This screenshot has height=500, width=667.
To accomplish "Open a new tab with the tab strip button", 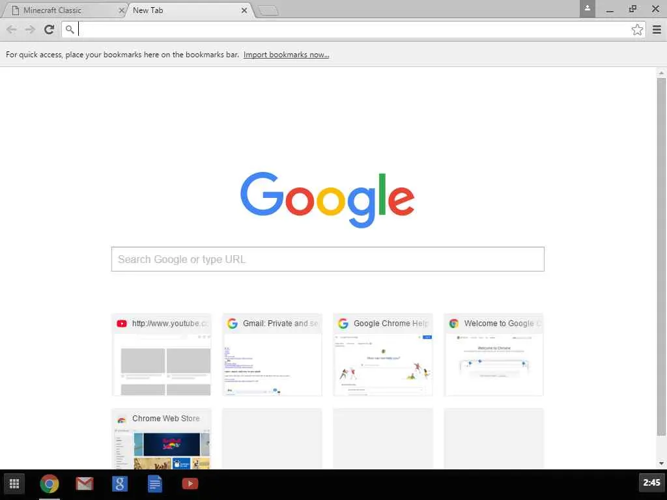I will coord(268,10).
